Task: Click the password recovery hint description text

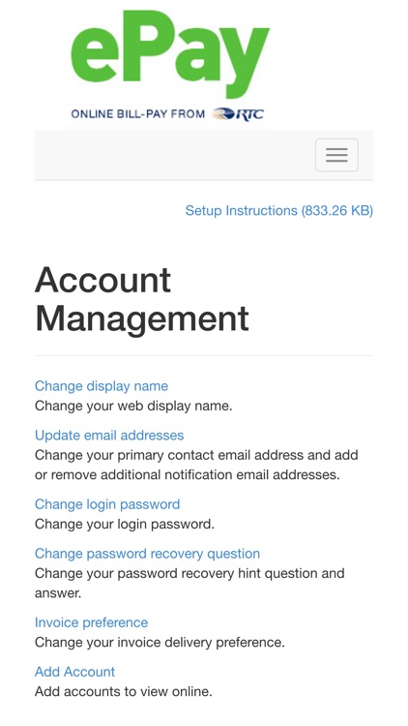Action: tap(189, 583)
